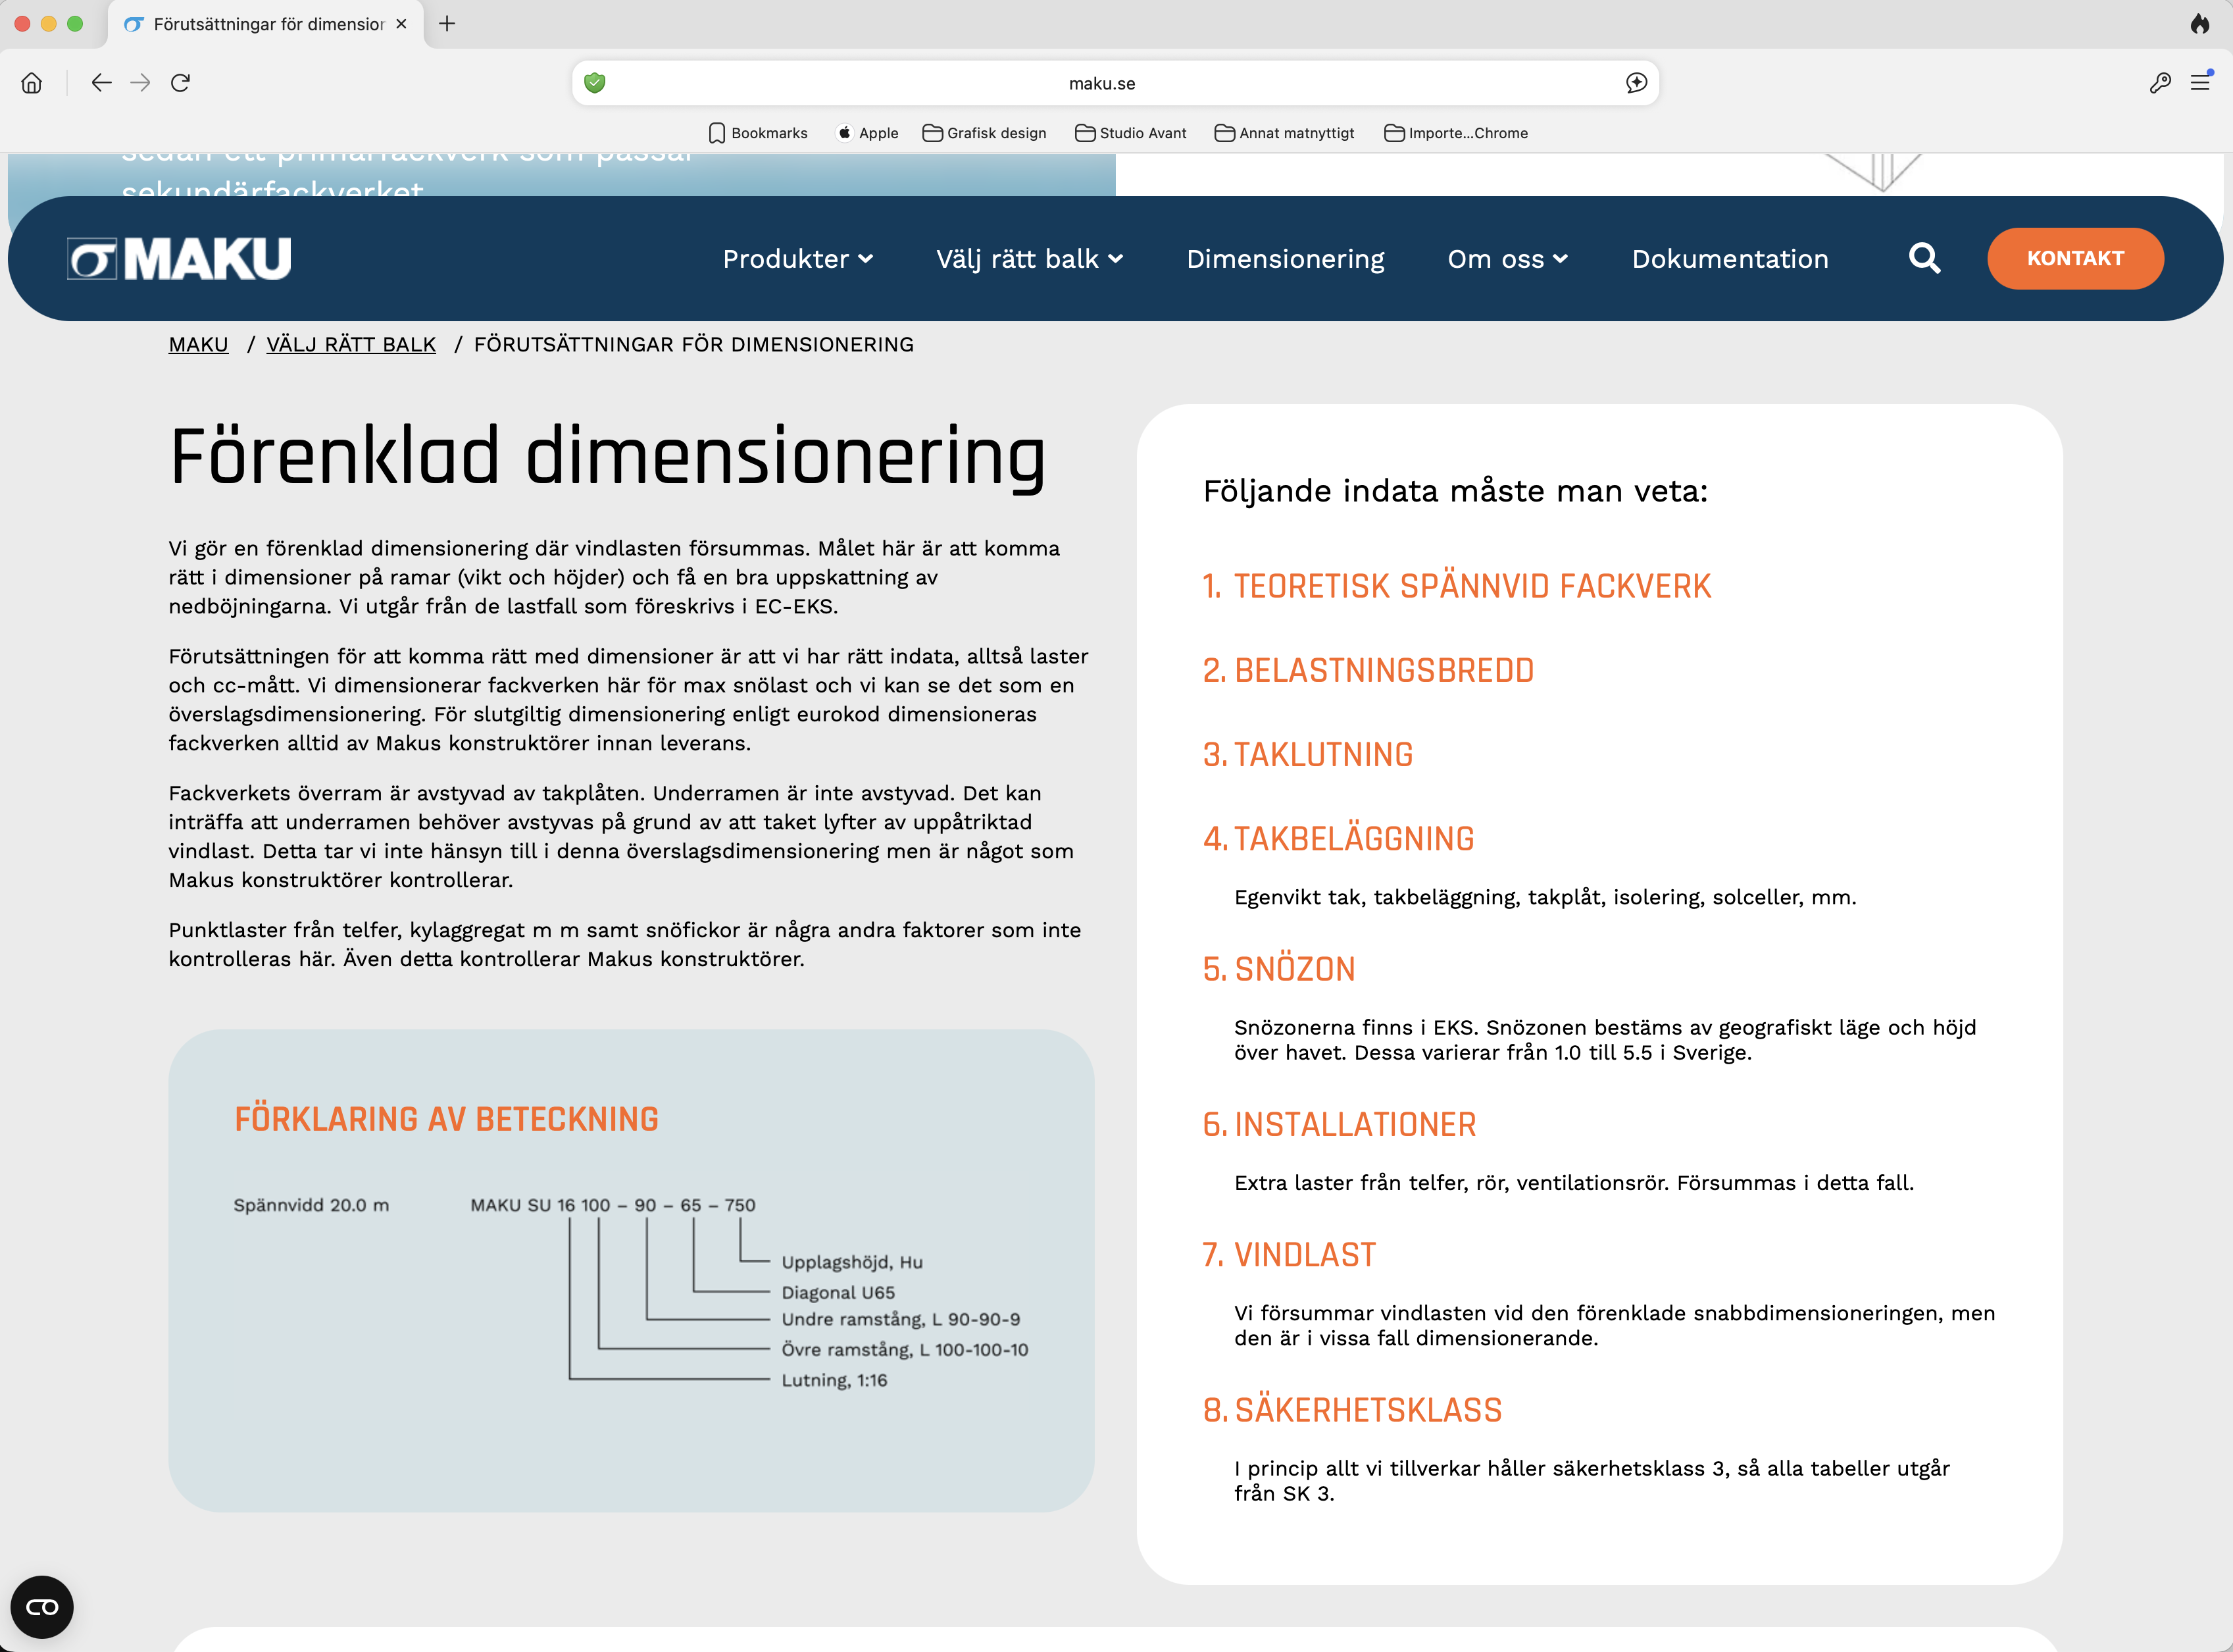Click heading 6. INSTALLATIONER
2233x1652 pixels.
[1340, 1125]
